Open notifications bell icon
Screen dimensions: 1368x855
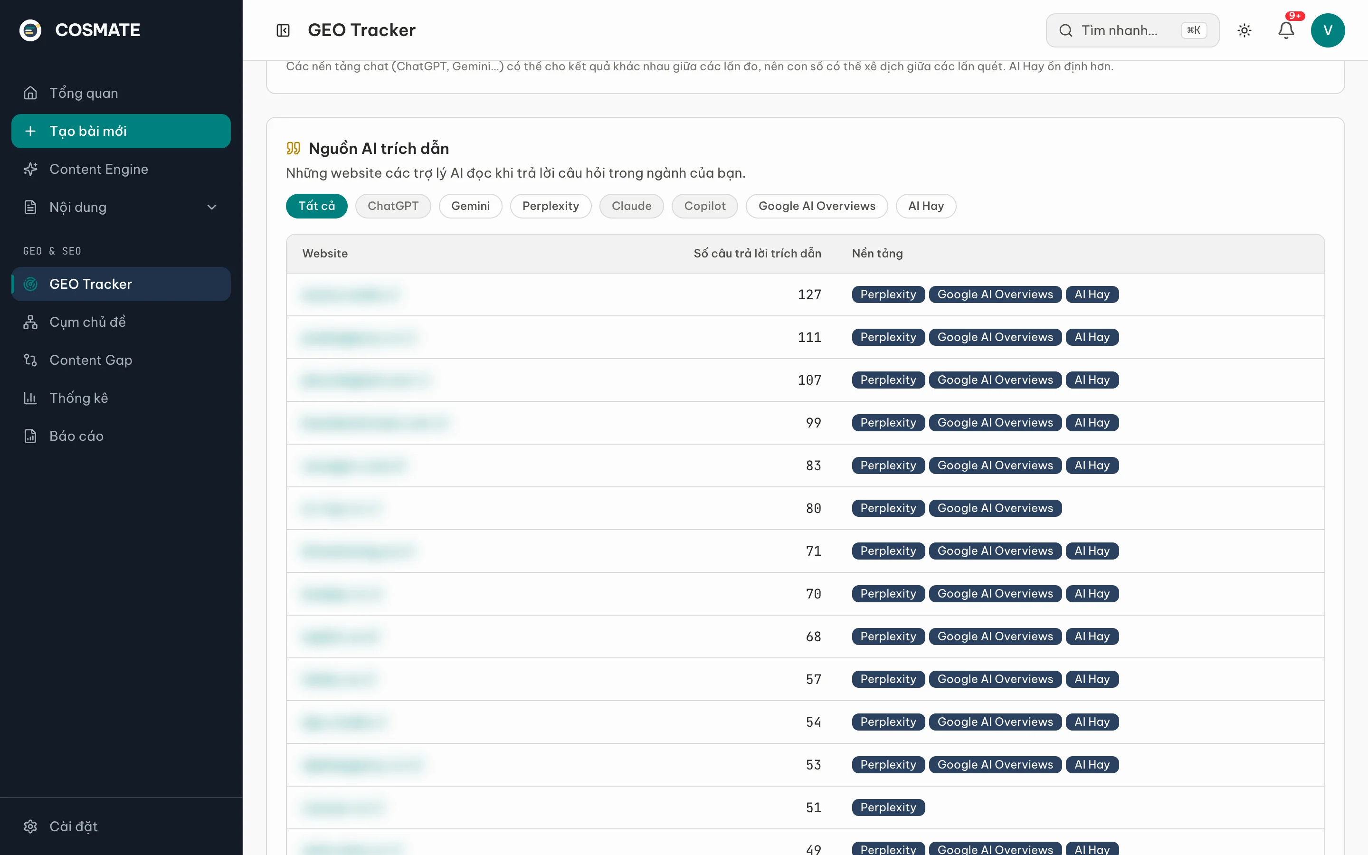(x=1286, y=30)
